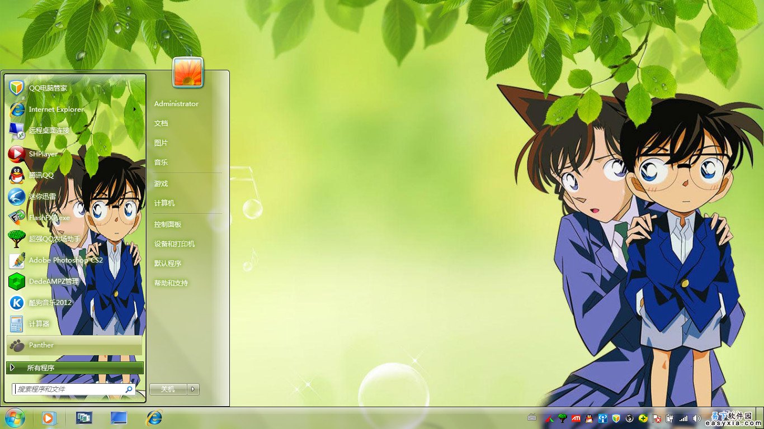The height and width of the screenshot is (429, 764).
Task: Open shutdown options arrow next to 关机
Action: click(193, 389)
